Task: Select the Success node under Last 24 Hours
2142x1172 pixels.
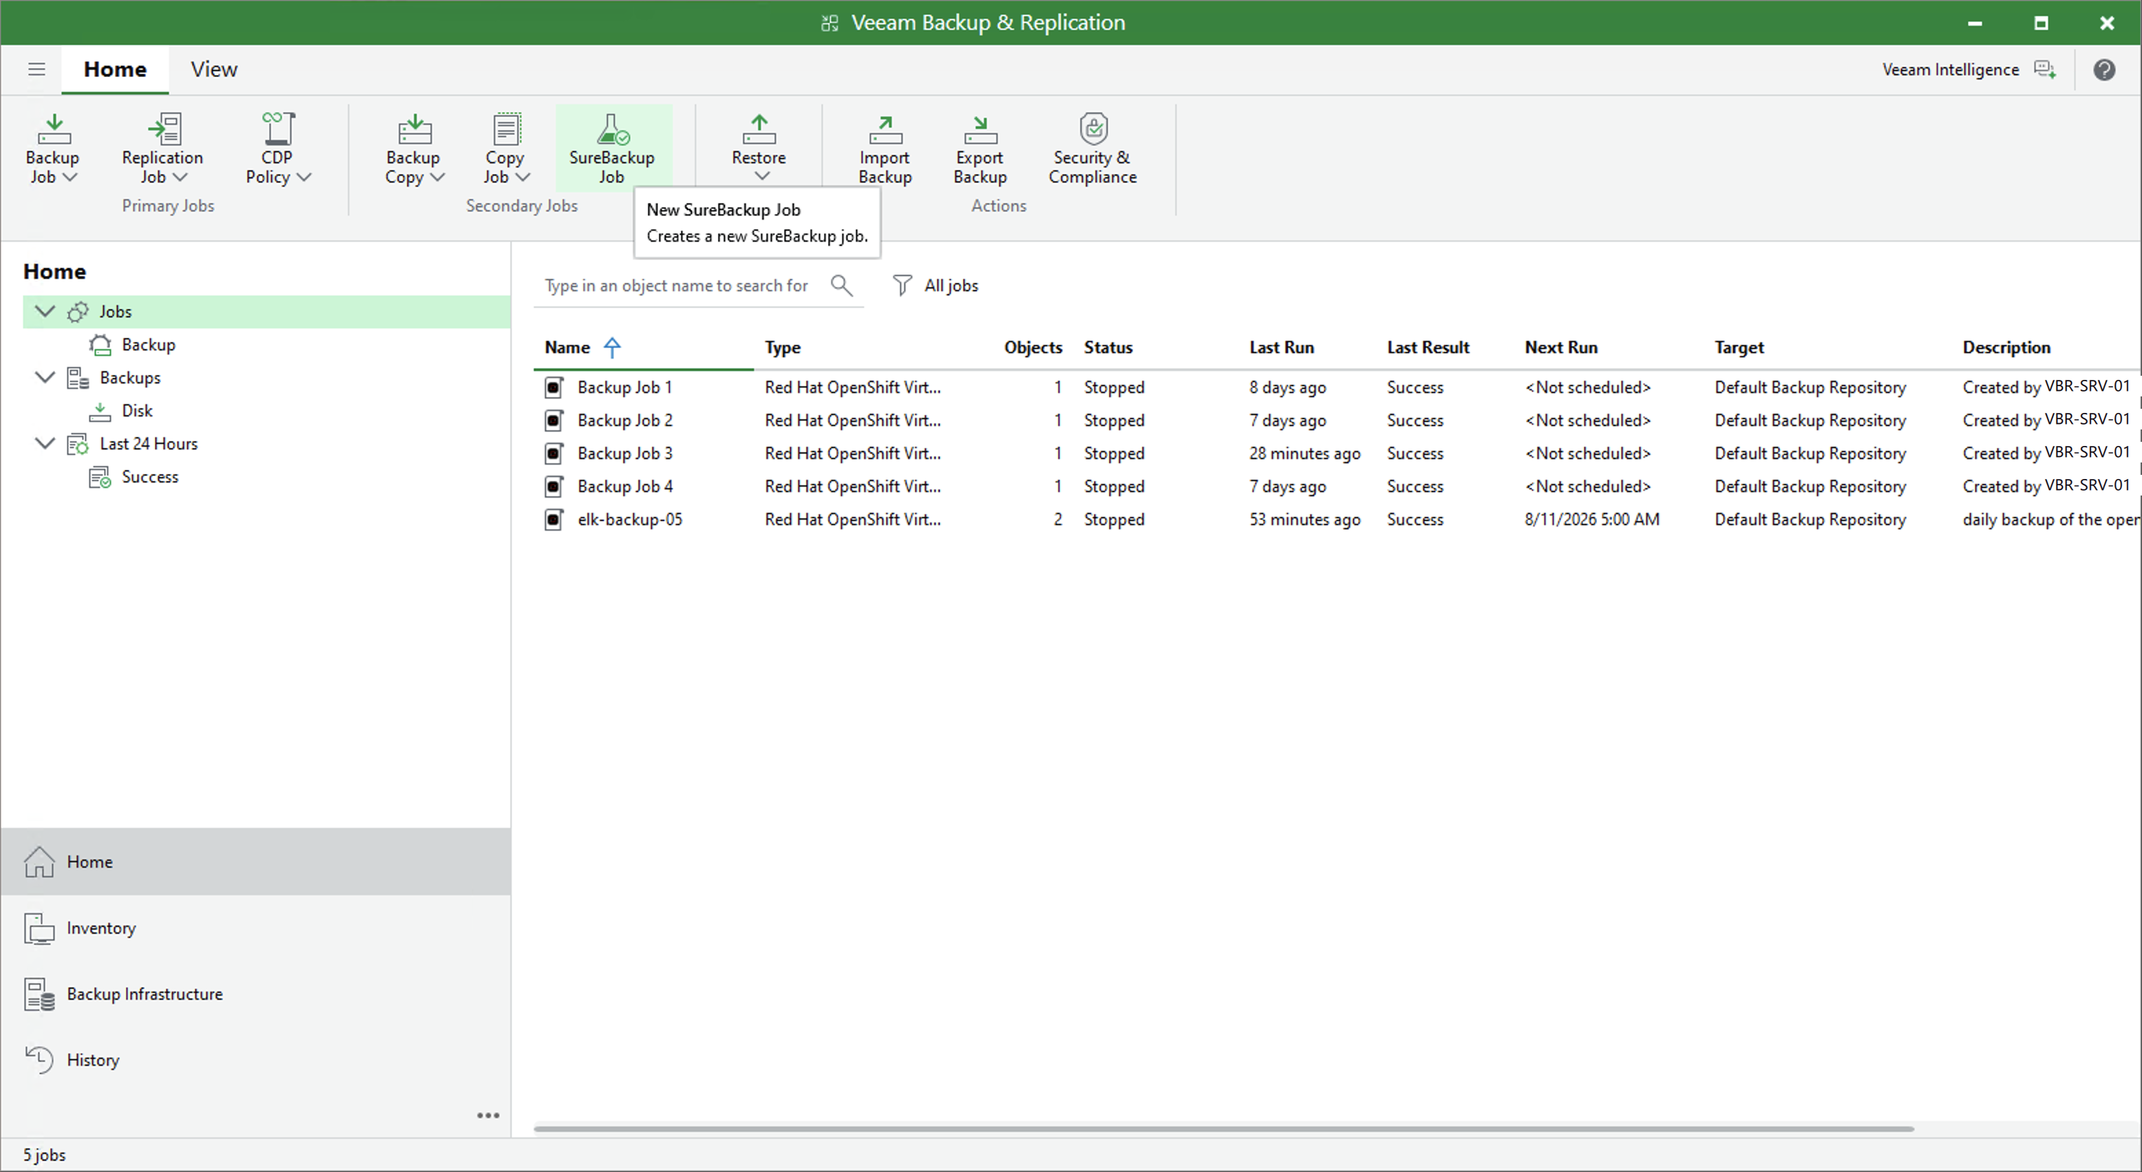Action: pos(149,477)
